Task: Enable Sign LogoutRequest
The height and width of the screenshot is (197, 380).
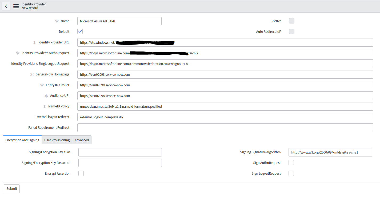Action: pos(291,173)
